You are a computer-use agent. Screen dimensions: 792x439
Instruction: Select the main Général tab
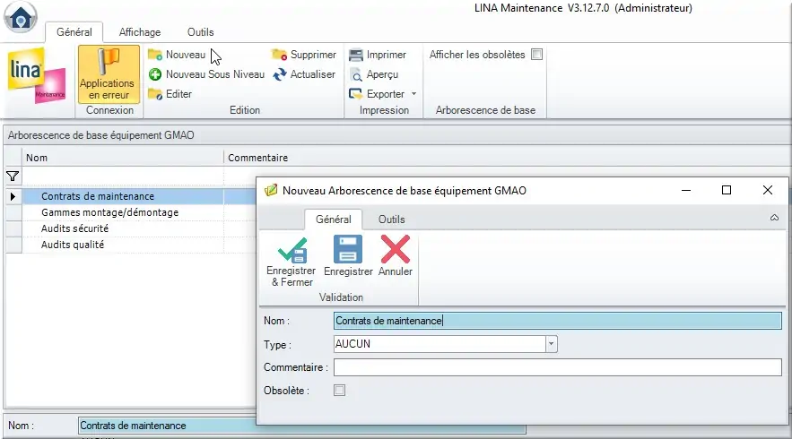[x=74, y=32]
